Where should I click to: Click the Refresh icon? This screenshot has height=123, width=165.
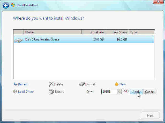pyautogui.click(x=15, y=84)
